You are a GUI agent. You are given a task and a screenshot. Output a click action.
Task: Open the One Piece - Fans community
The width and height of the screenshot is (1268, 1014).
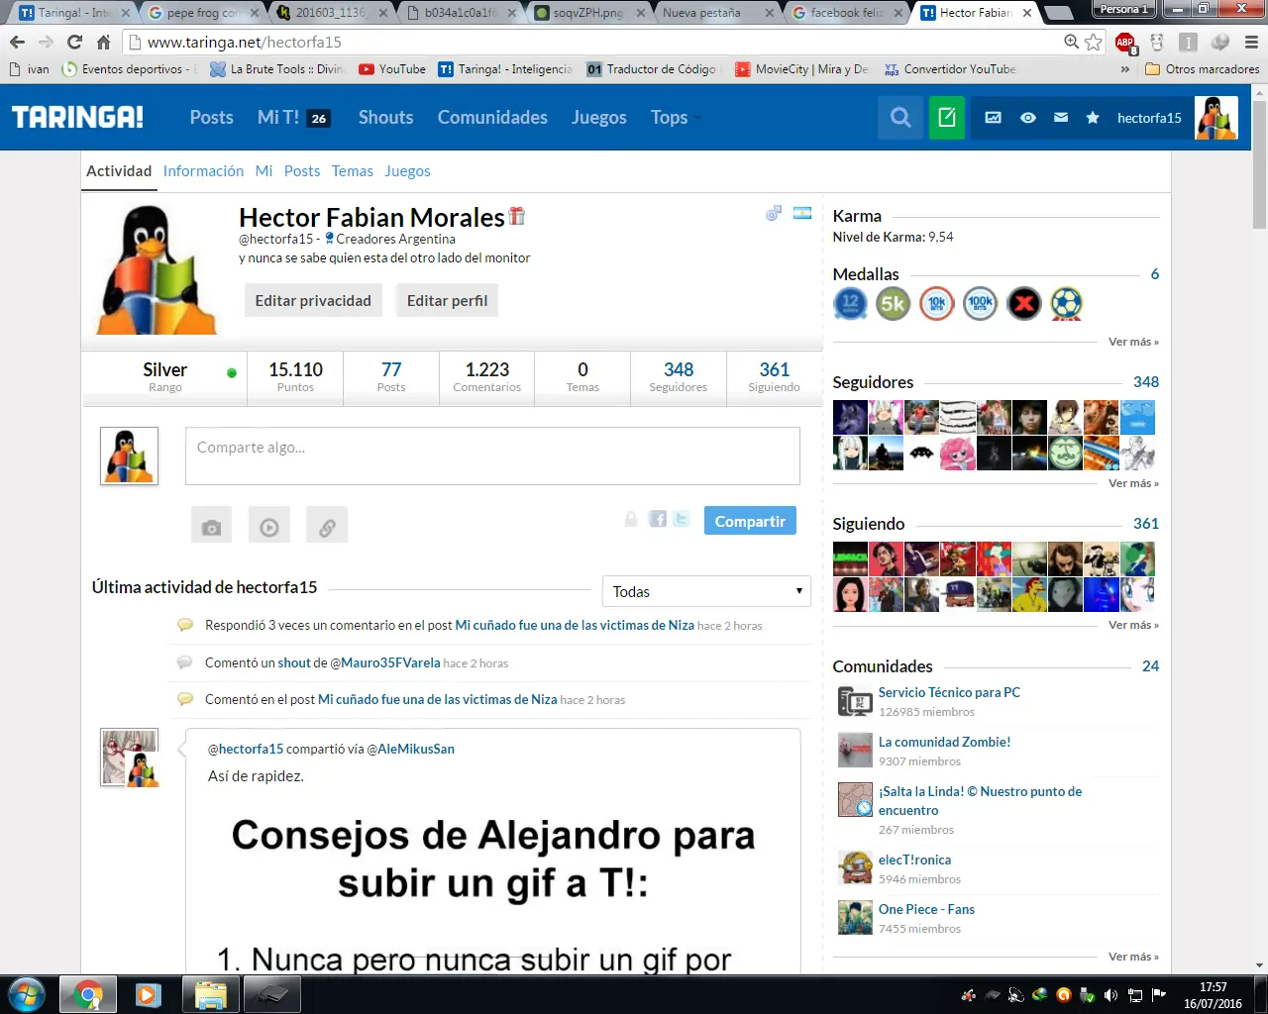(926, 909)
